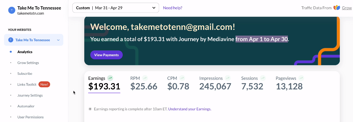Click the RPM trend arrow icon

pos(145,78)
